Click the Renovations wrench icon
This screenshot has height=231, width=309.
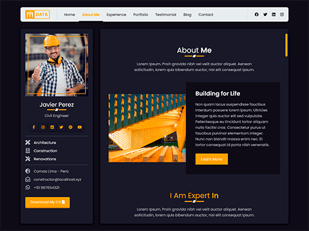28,158
